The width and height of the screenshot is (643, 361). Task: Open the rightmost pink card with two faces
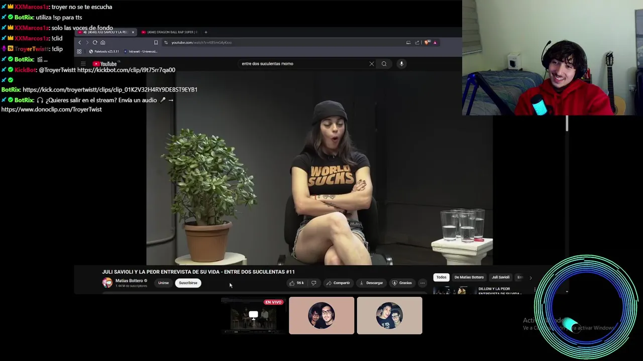click(x=389, y=315)
